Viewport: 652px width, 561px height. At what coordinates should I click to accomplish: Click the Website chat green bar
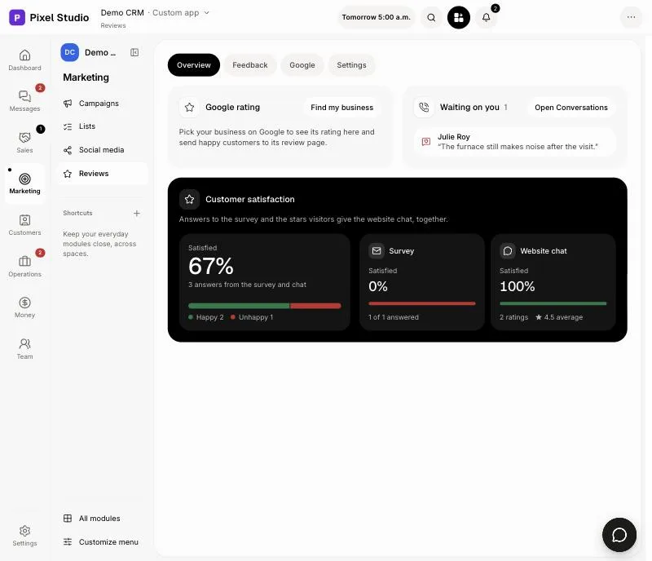[x=553, y=303]
